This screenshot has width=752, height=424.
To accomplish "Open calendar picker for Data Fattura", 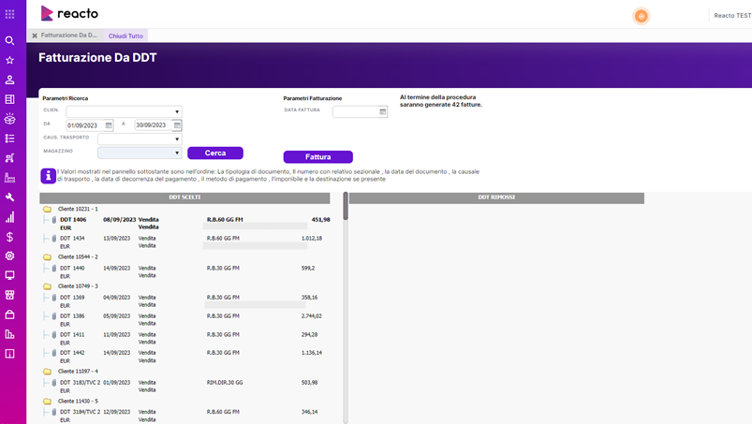I will [382, 111].
